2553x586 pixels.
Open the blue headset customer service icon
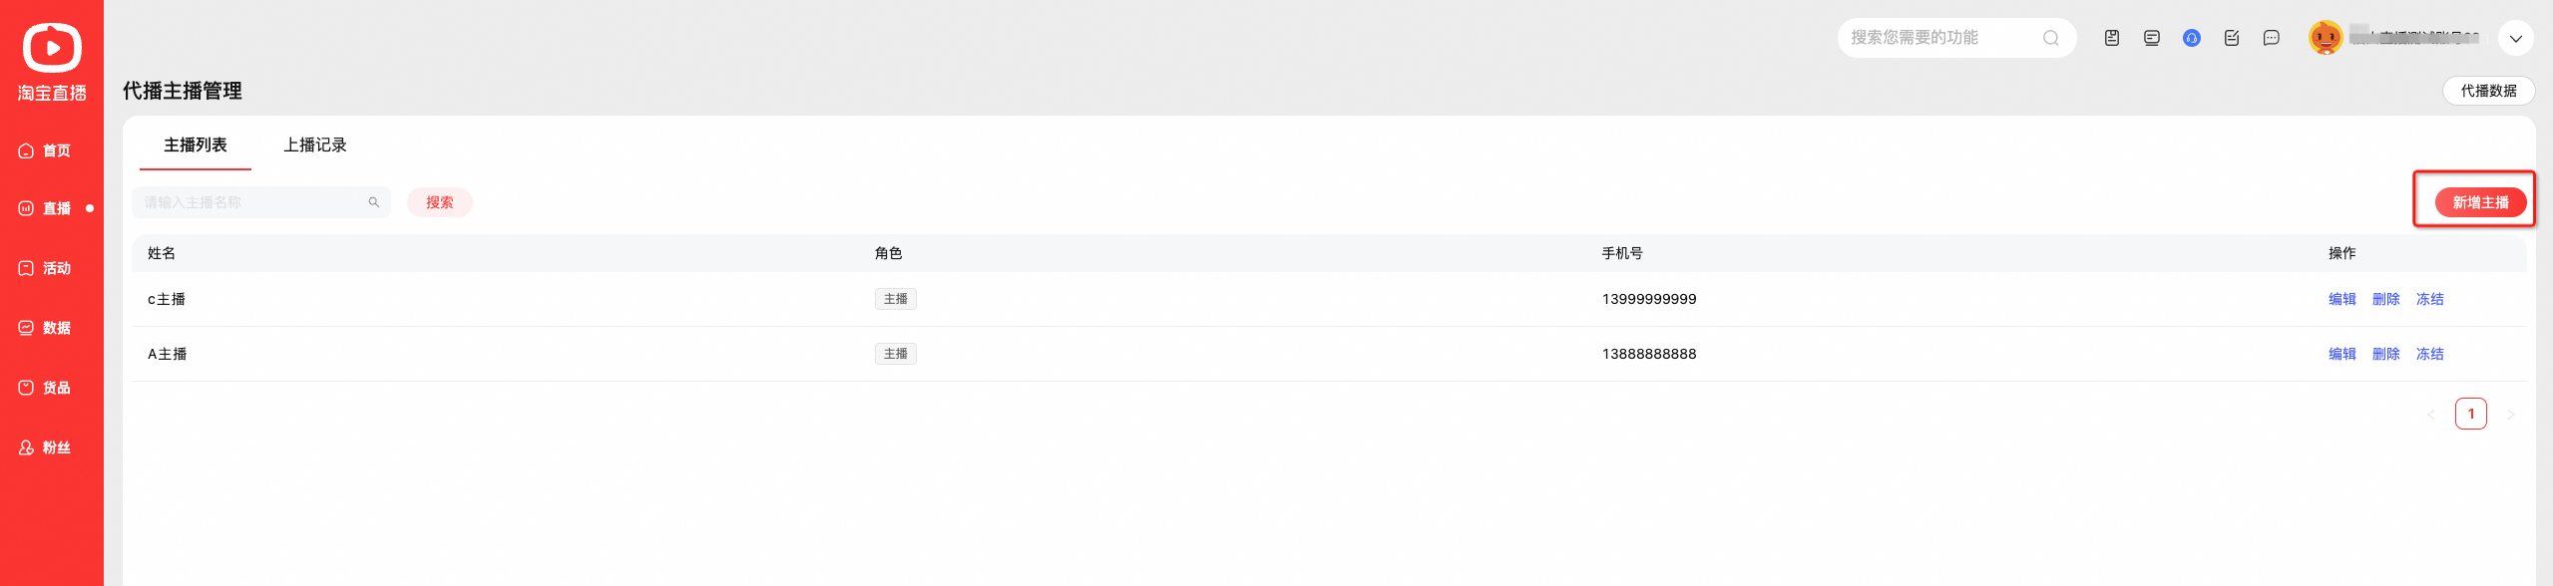click(x=2191, y=38)
